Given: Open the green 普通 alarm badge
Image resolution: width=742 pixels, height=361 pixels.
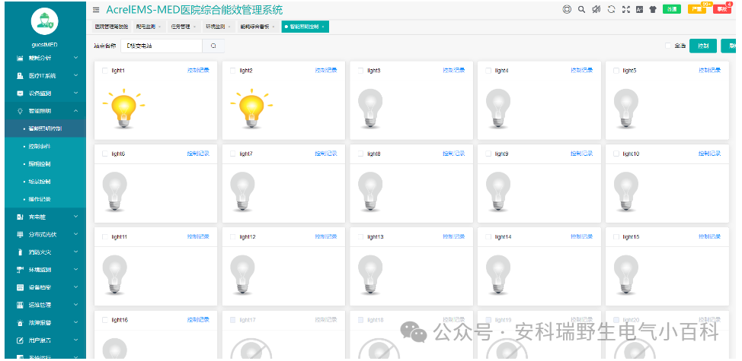Looking at the screenshot, I should 671,9.
